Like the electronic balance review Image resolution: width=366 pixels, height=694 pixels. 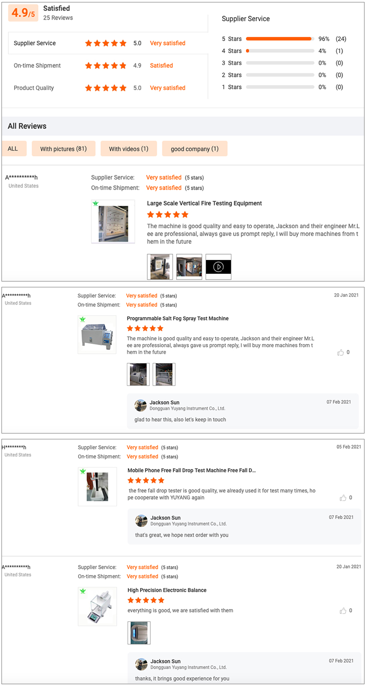pyautogui.click(x=344, y=610)
